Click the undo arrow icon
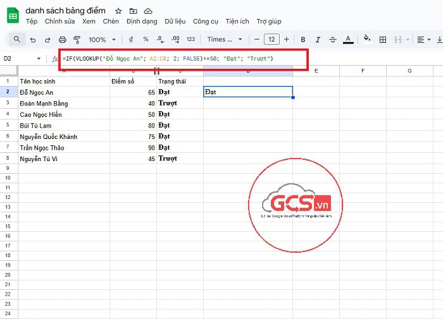The height and width of the screenshot is (319, 443). pos(33,39)
